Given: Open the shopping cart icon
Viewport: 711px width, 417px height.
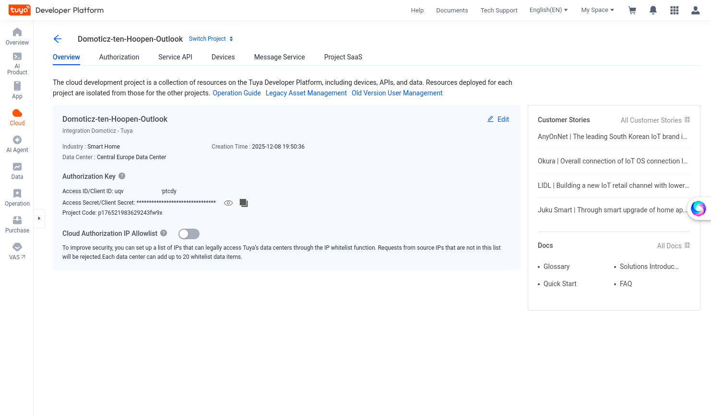Looking at the screenshot, I should [632, 10].
